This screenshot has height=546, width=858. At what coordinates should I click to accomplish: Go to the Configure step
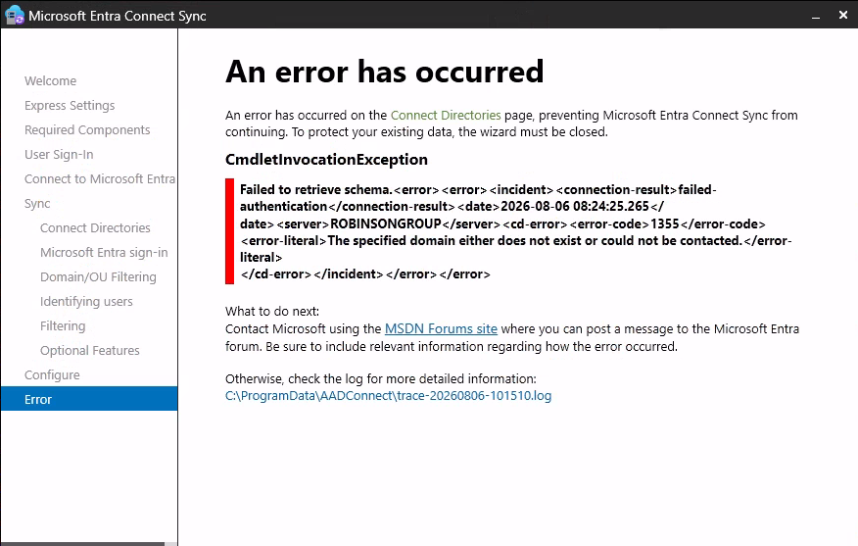pos(52,375)
